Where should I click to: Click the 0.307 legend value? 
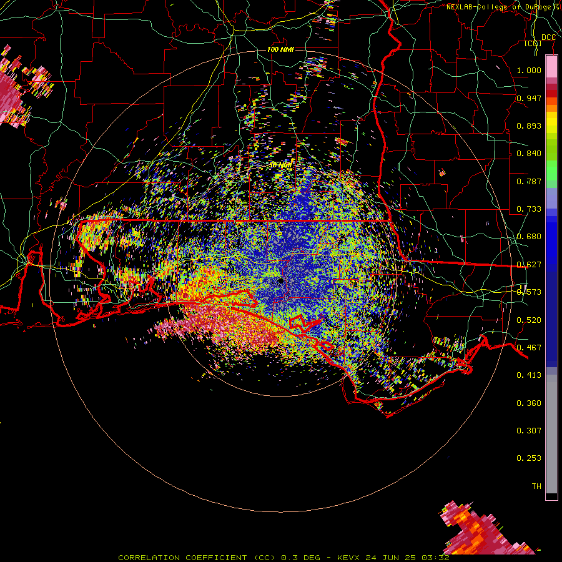click(529, 431)
